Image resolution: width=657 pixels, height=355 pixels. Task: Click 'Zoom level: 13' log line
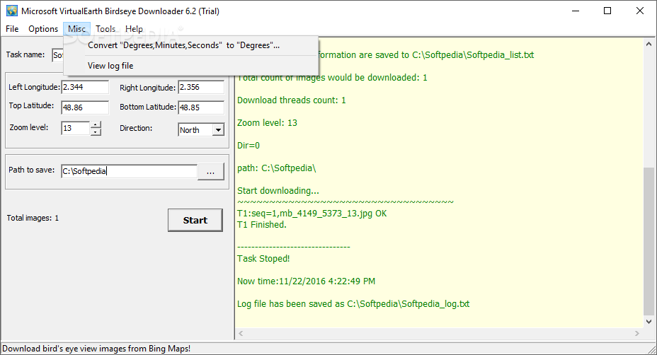click(x=267, y=123)
